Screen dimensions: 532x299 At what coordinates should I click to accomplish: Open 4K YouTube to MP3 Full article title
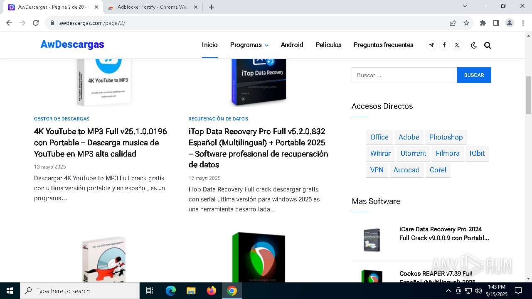point(101,142)
